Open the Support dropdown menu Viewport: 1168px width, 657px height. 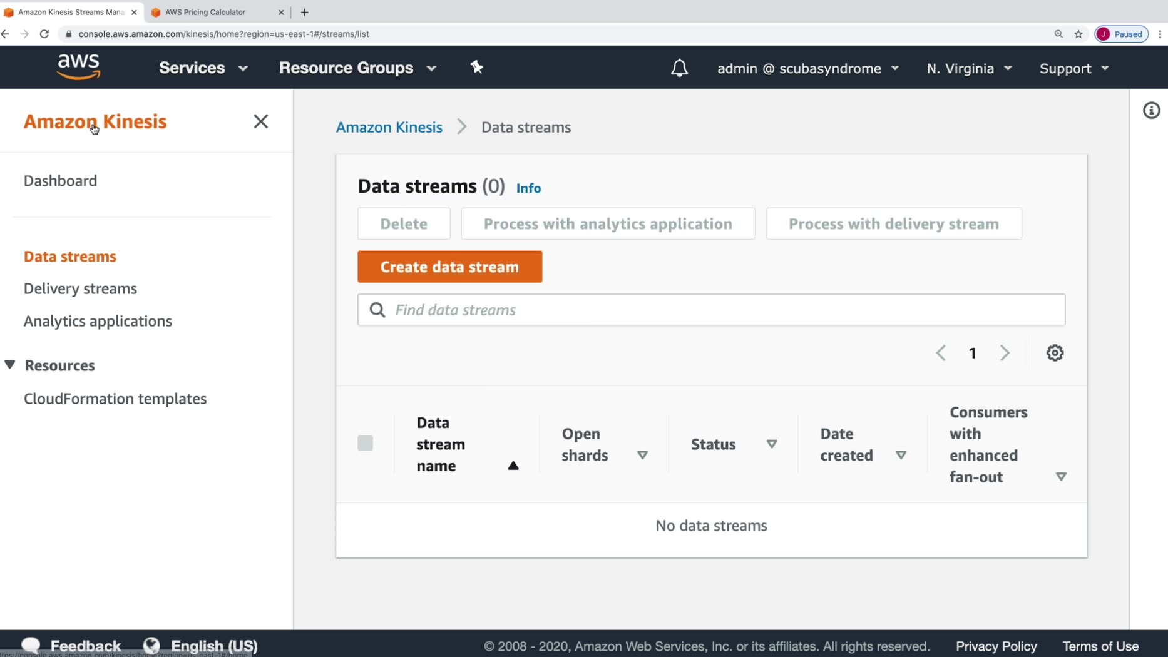[x=1074, y=68]
